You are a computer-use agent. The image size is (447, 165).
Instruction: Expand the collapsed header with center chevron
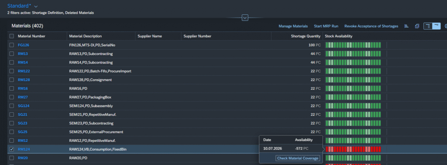point(245,18)
